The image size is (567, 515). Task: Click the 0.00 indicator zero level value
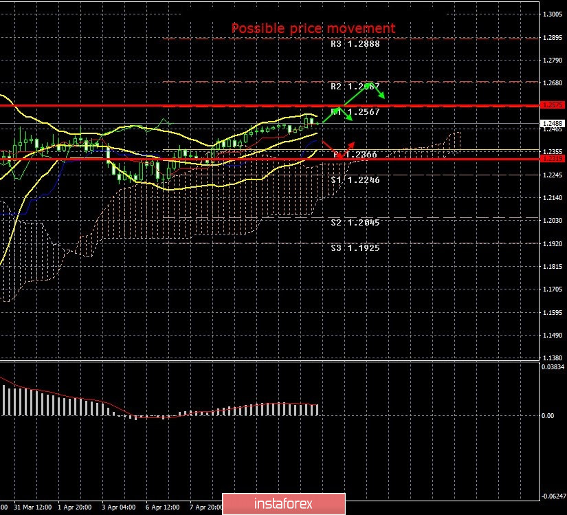[x=548, y=416]
